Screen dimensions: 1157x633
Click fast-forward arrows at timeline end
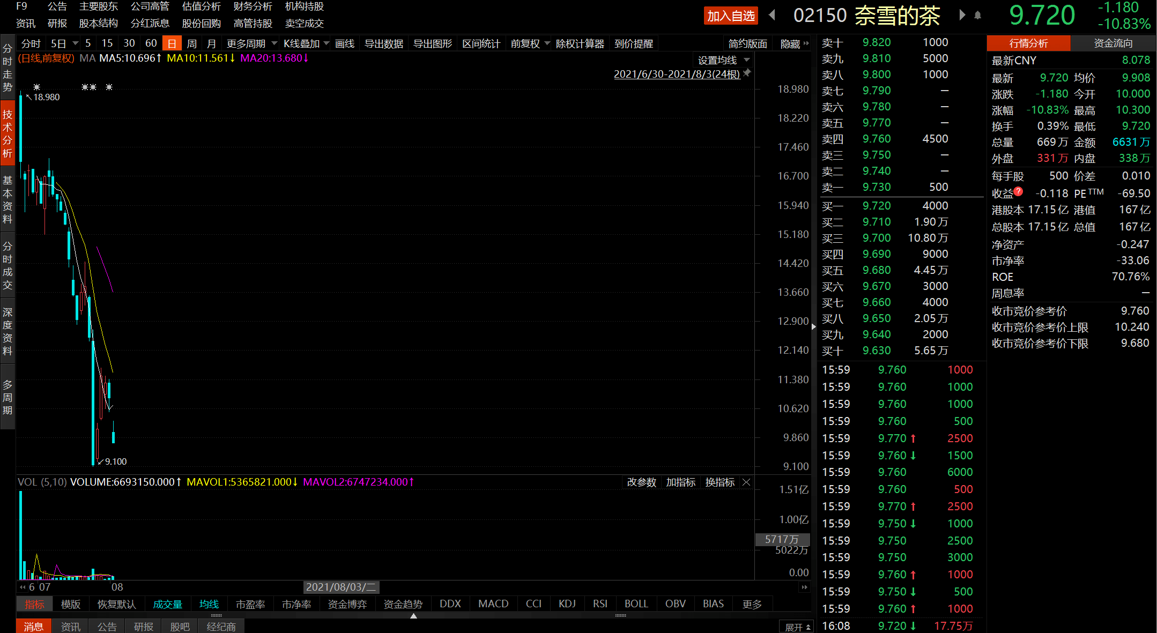(804, 587)
